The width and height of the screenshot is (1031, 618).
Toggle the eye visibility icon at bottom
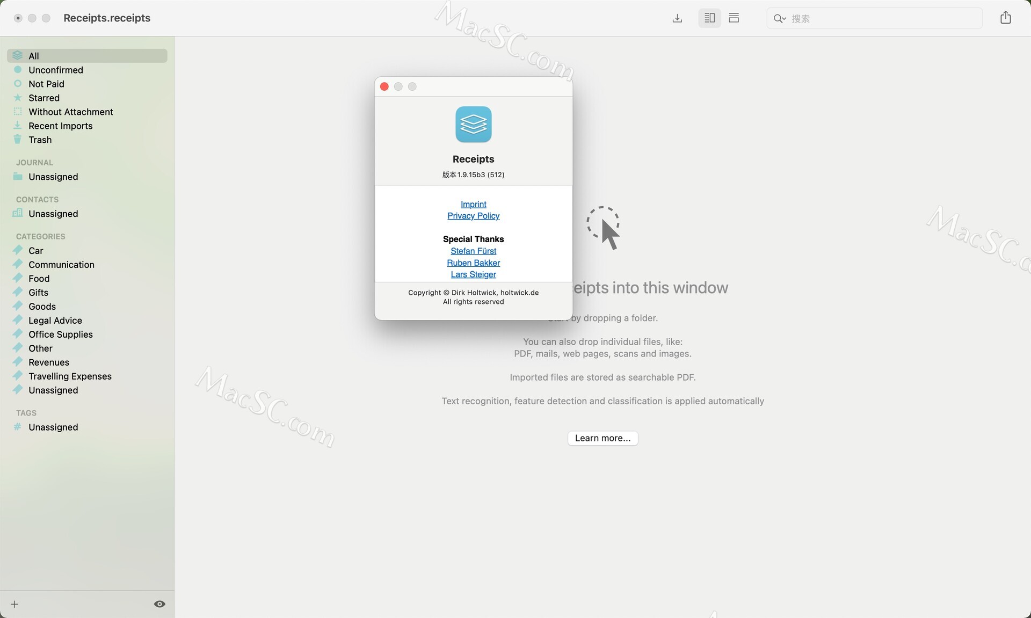pos(159,604)
